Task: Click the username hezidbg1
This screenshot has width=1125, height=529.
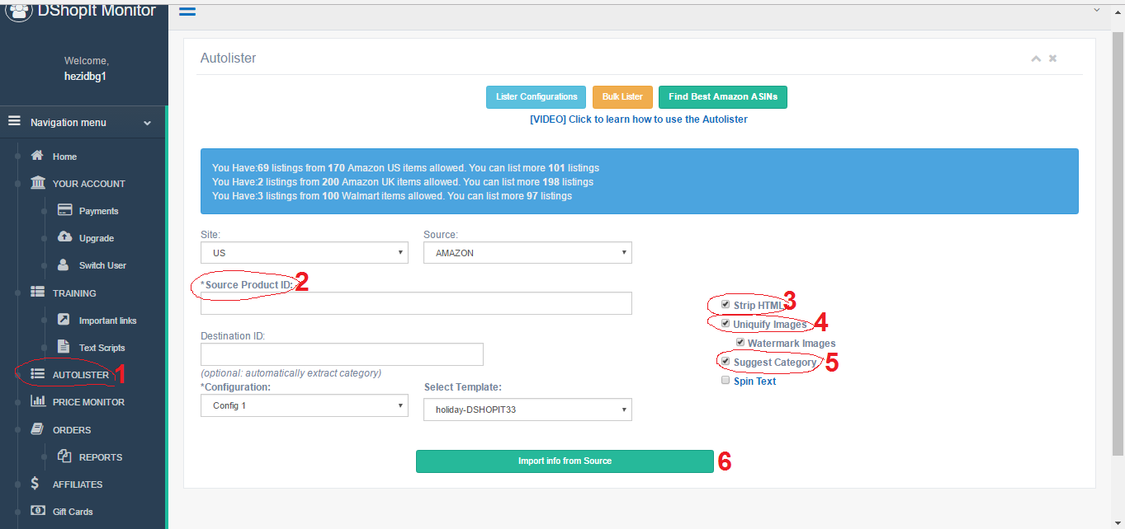Action: coord(85,77)
